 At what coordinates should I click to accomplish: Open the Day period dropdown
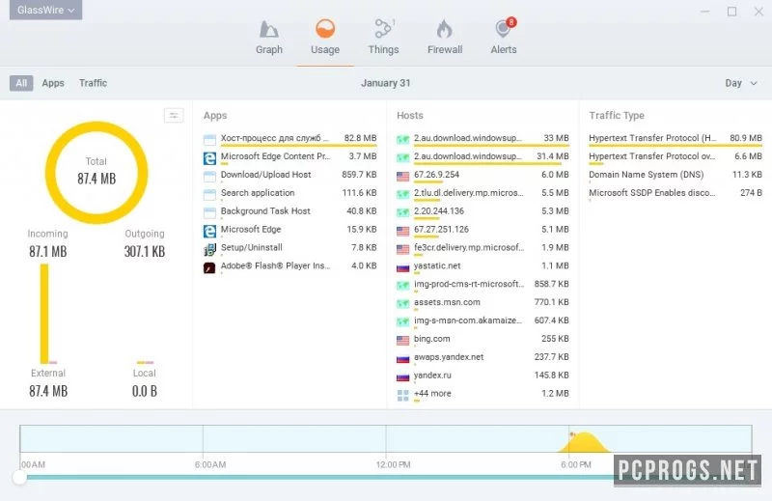coord(740,83)
